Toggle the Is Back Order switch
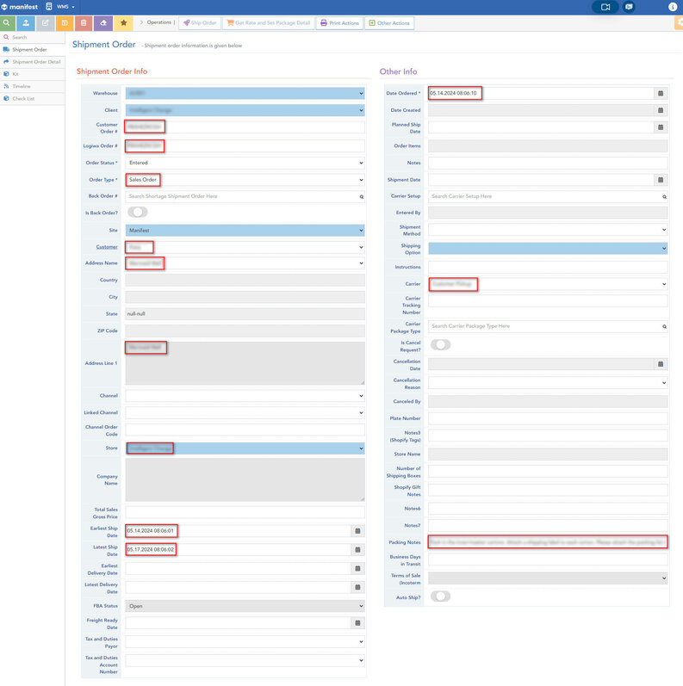This screenshot has height=686, width=683. [x=138, y=213]
